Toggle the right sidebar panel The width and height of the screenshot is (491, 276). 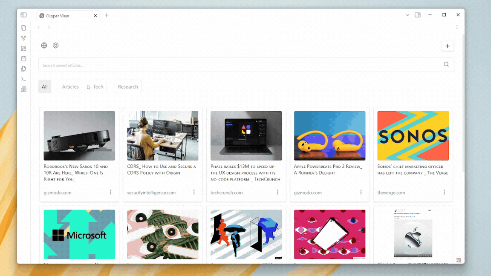(418, 15)
